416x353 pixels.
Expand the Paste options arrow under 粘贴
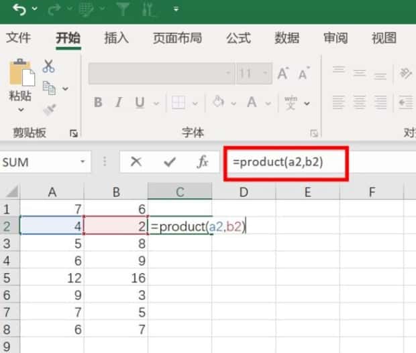coord(20,110)
